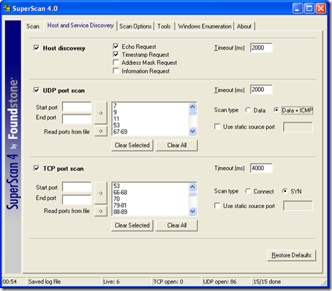Click the TCP Read ports from file arrow
Screen dimensions: 332x291
101,211
